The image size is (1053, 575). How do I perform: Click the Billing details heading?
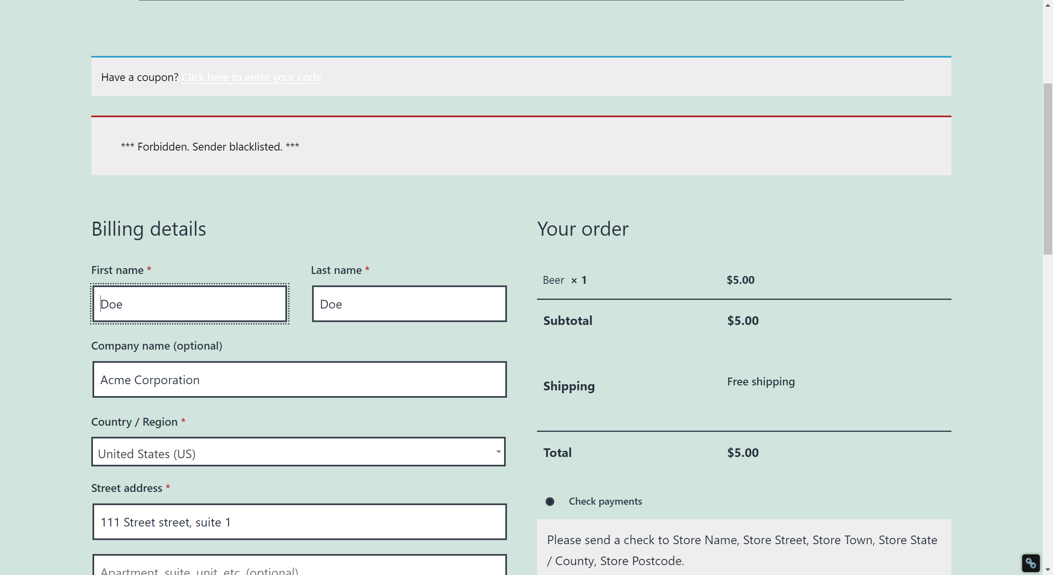coord(148,229)
